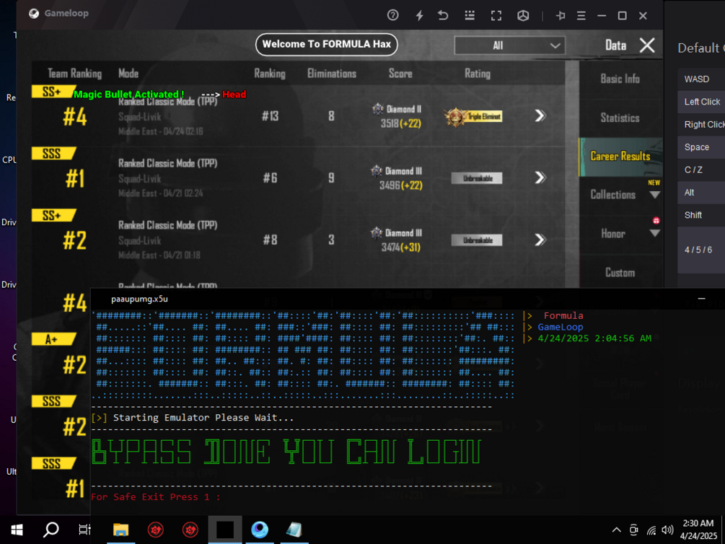Screen dimensions: 725x544
Task: Click the second red gear taskbar icon
Action: pos(190,530)
